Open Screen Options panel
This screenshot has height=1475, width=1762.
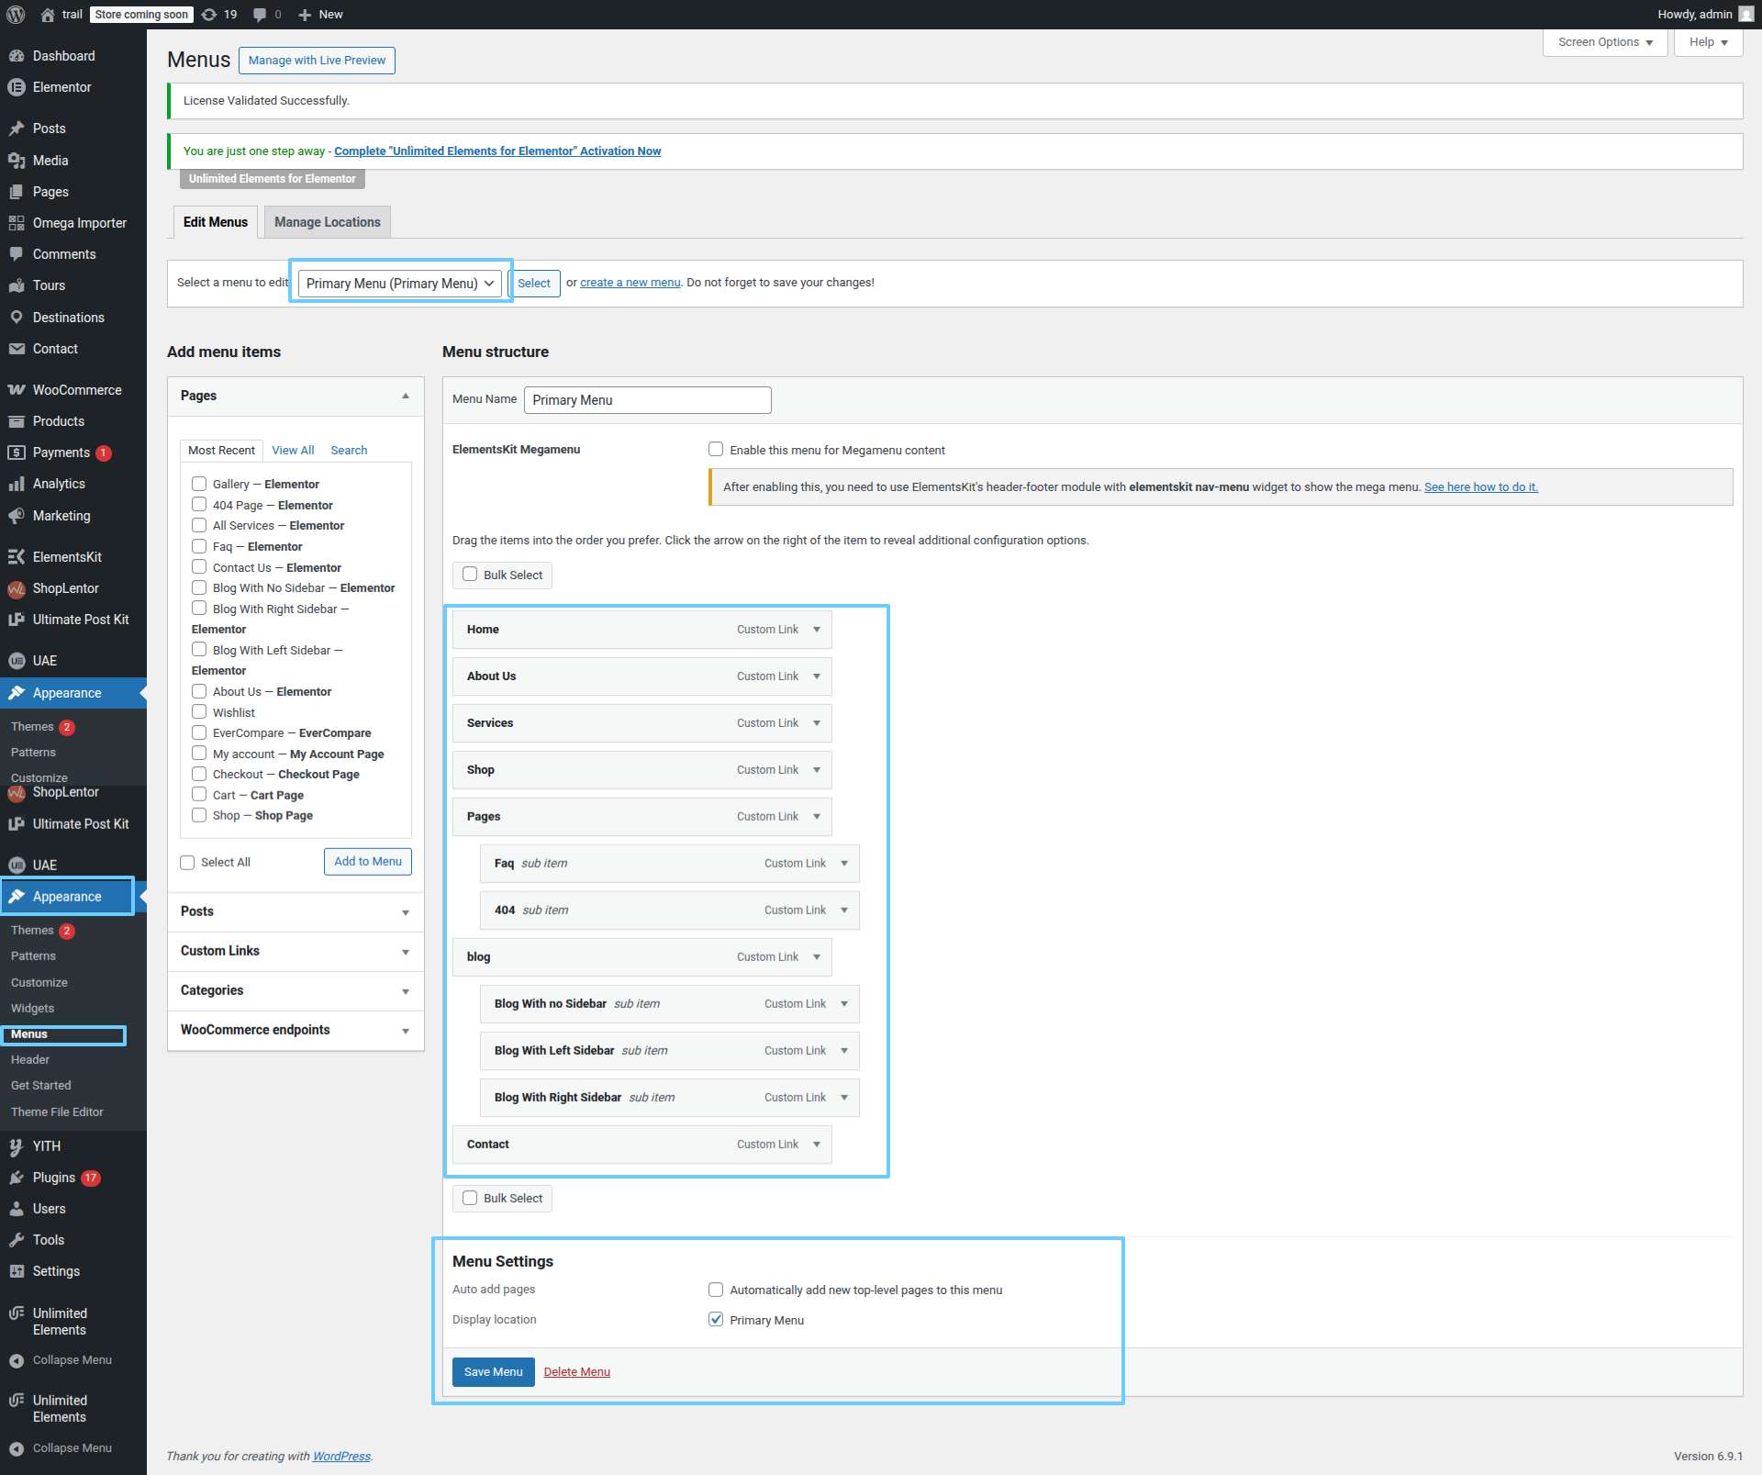(x=1604, y=42)
